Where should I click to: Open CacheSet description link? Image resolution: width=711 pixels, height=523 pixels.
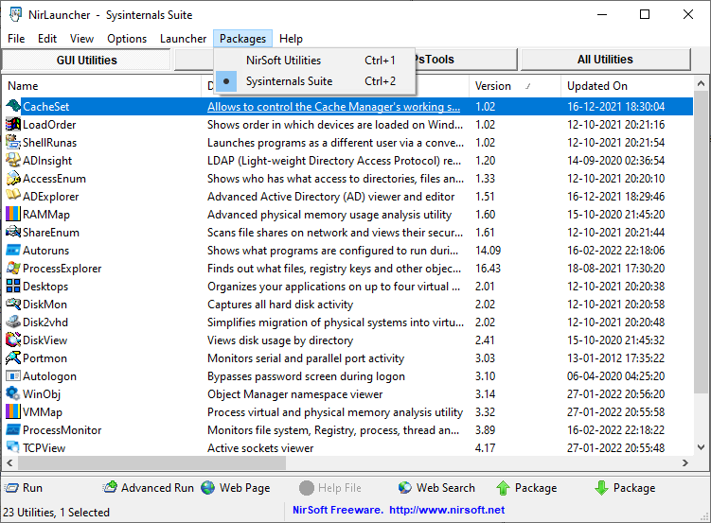pos(334,107)
